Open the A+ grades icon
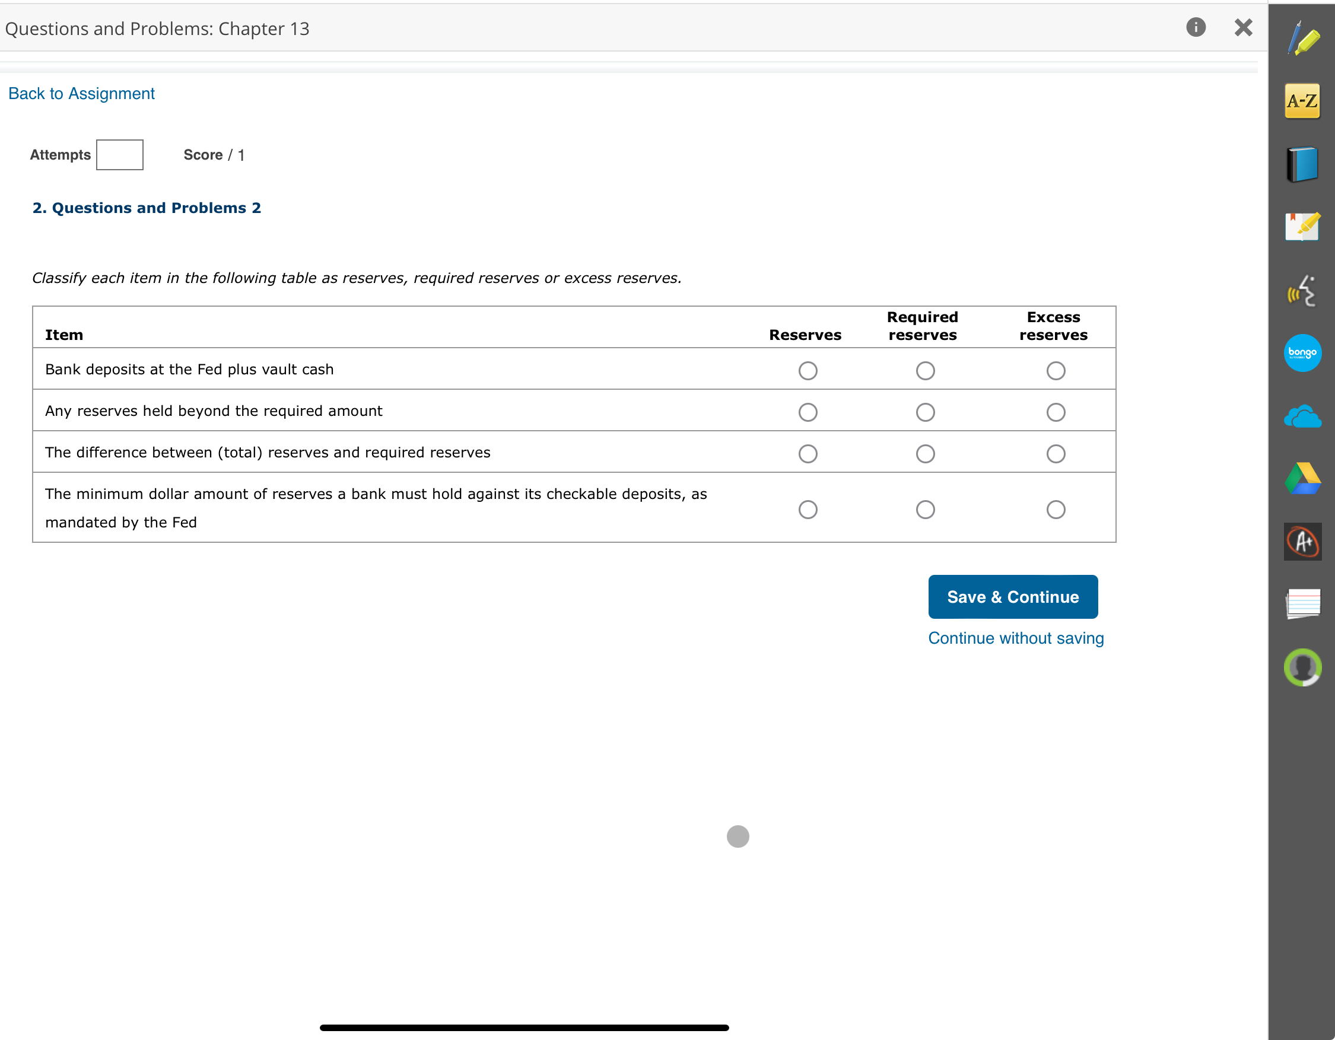This screenshot has width=1335, height=1040. (1302, 542)
